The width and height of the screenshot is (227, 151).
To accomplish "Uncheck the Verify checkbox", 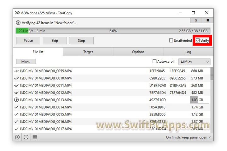I will click(x=198, y=41).
